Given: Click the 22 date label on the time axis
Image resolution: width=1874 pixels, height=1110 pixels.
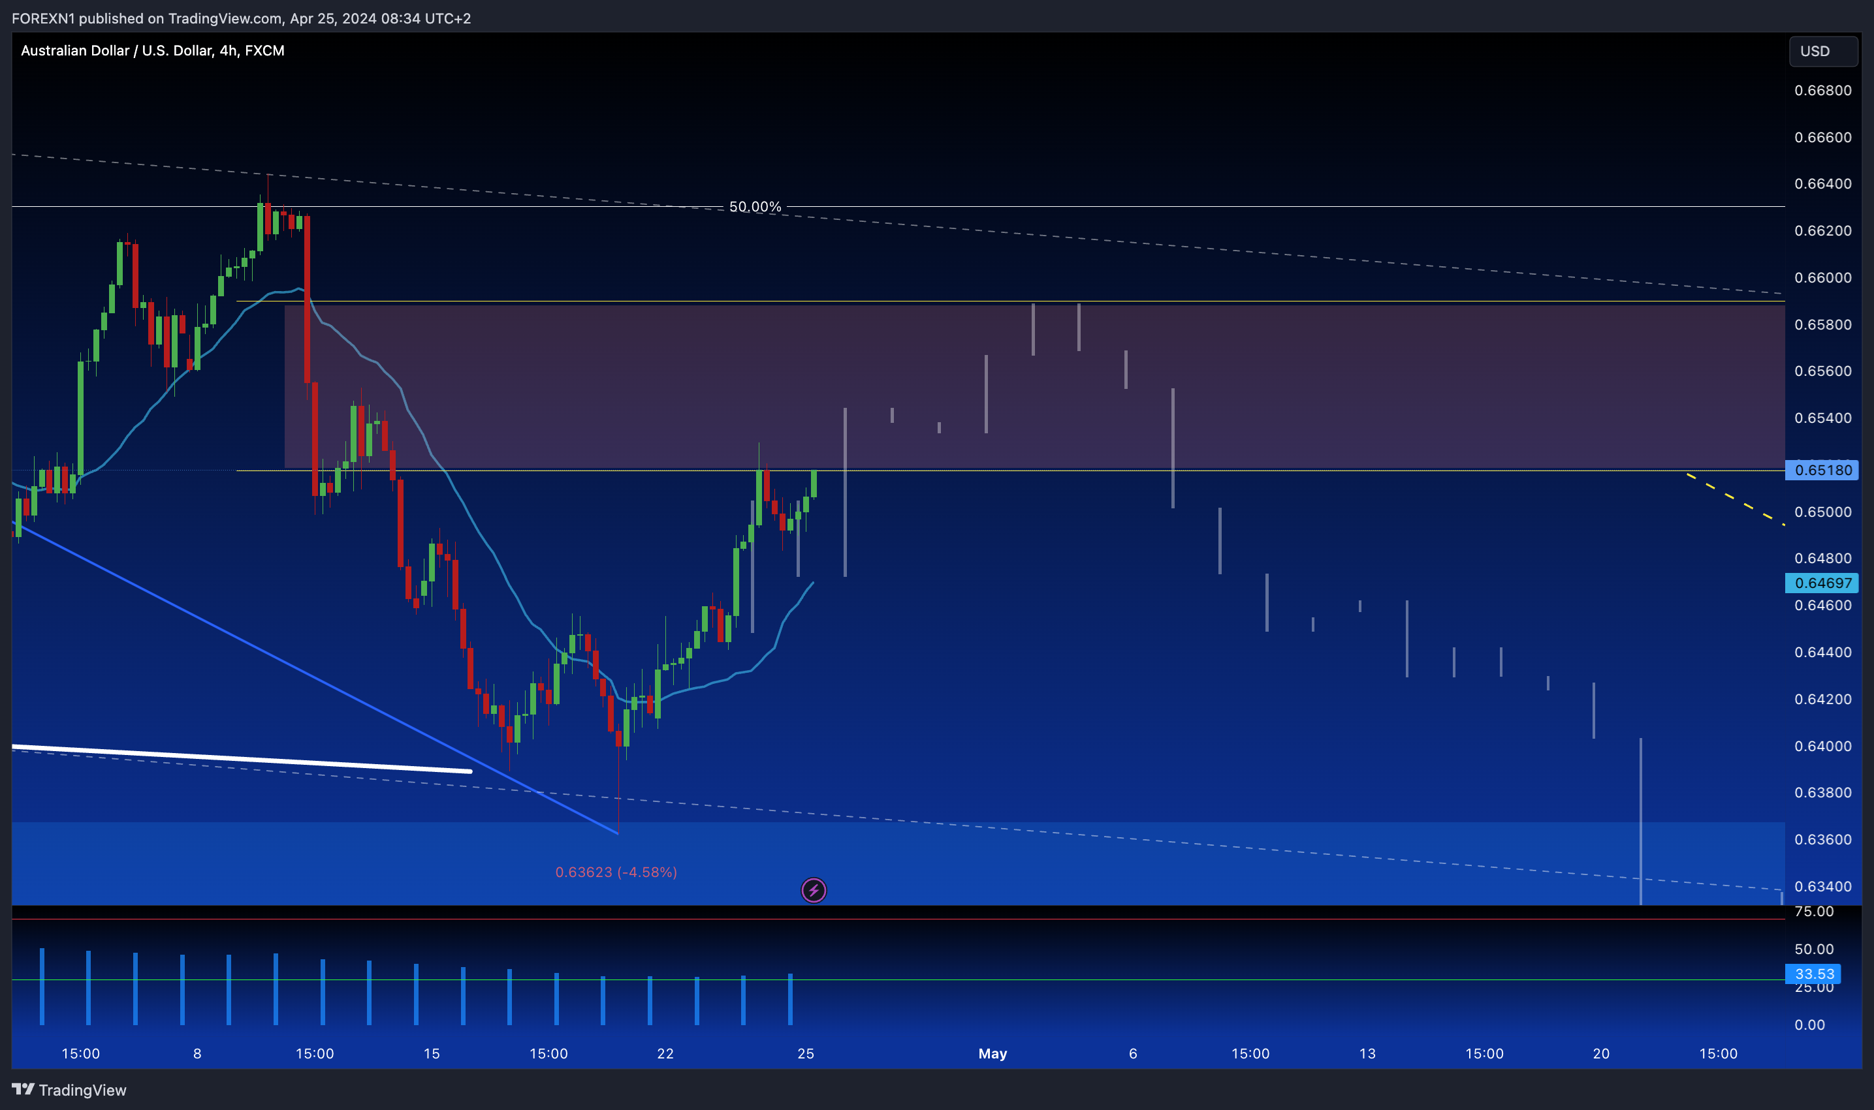Looking at the screenshot, I should pos(665,1053).
